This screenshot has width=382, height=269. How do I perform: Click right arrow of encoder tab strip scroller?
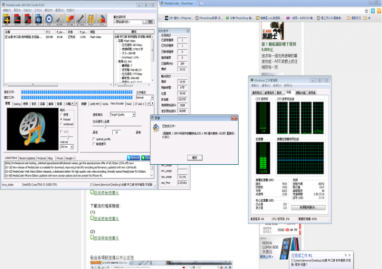click(153, 104)
